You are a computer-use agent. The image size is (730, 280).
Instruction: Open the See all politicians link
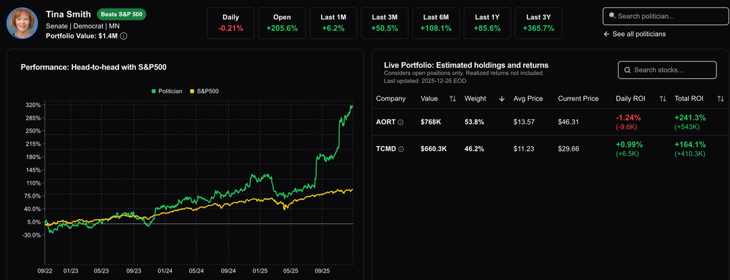pyautogui.click(x=639, y=34)
